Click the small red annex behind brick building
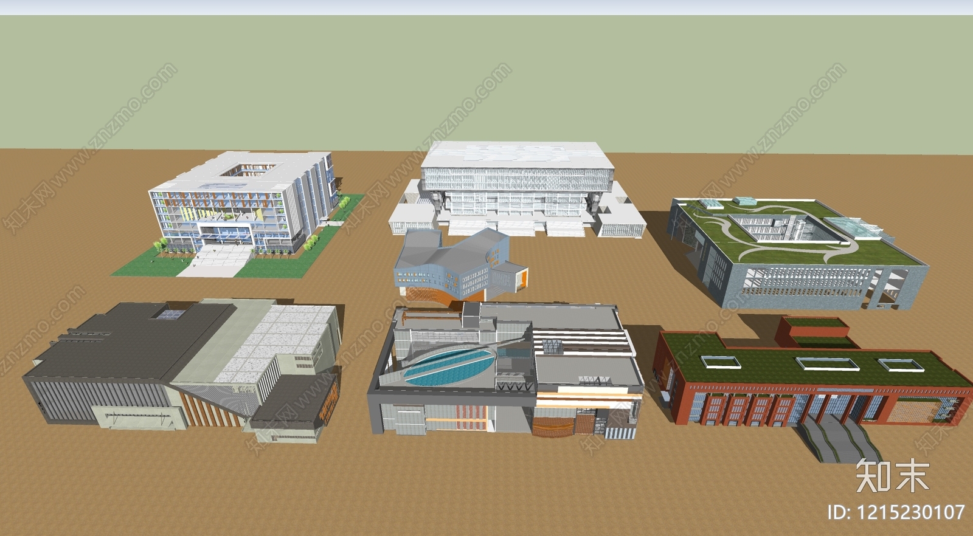The image size is (973, 536). click(812, 328)
